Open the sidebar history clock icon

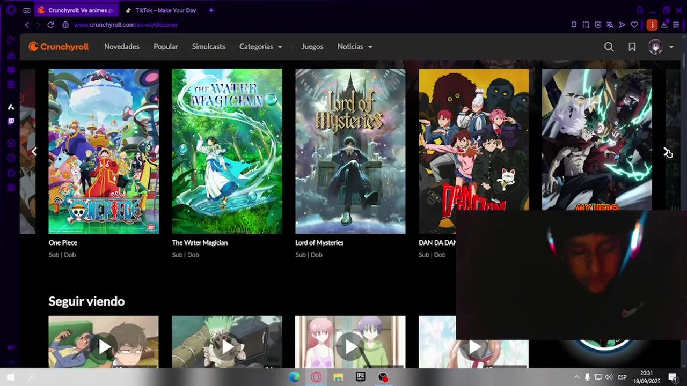tap(11, 158)
